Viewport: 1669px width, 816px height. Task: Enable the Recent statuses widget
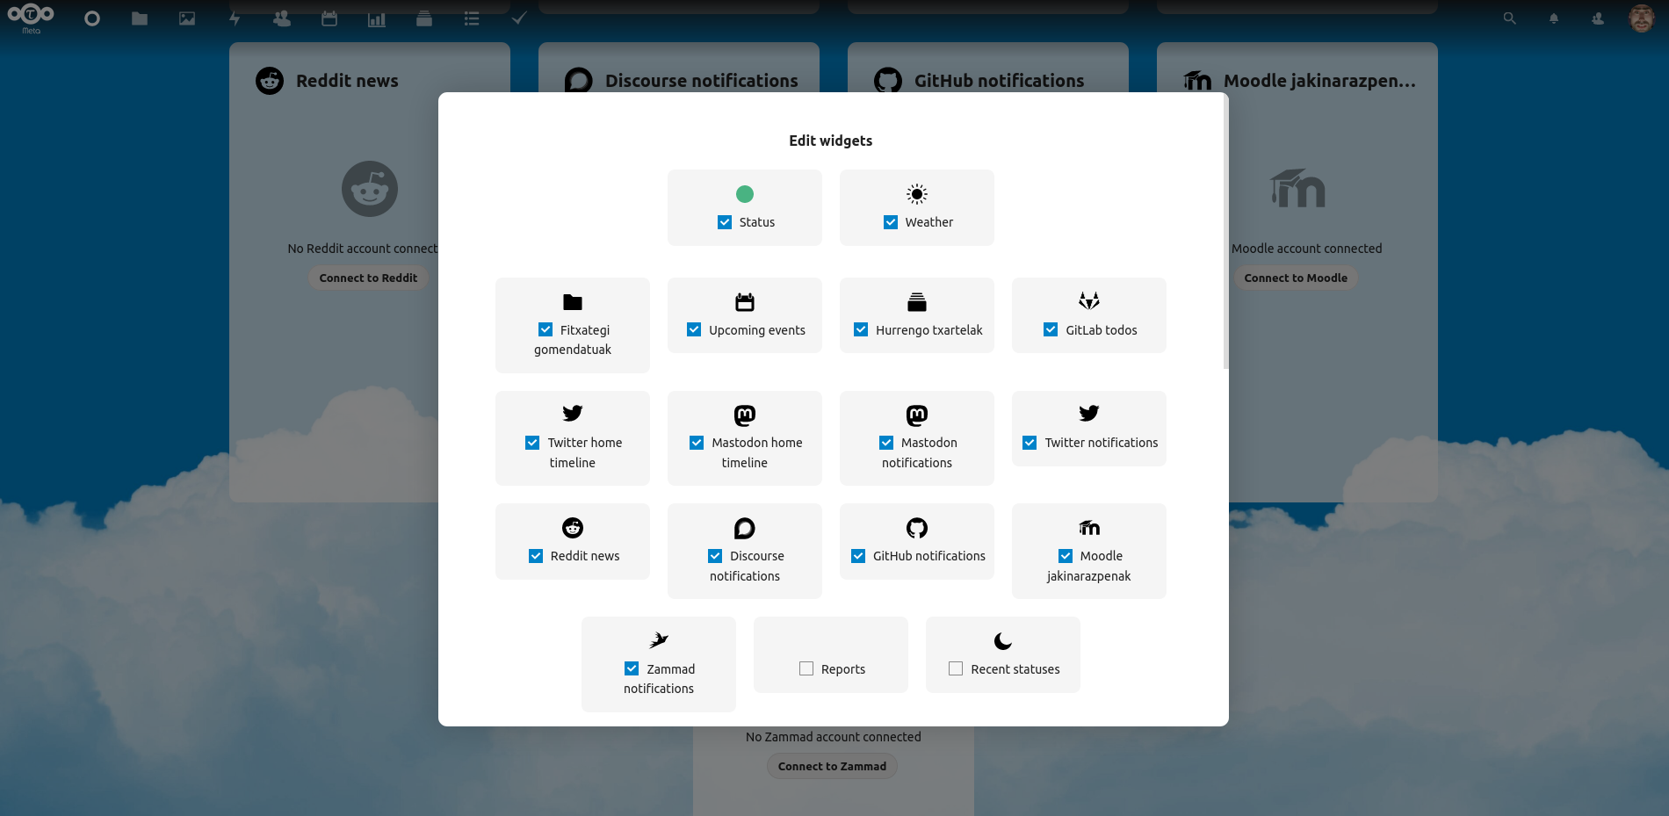click(x=956, y=669)
